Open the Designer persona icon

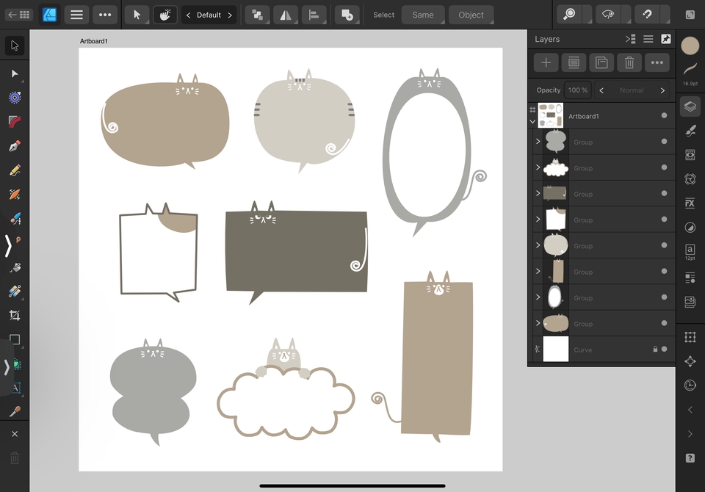pos(49,15)
